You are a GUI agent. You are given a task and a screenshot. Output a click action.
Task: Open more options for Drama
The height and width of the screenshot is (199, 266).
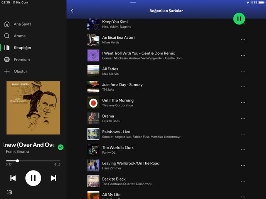coord(243,118)
